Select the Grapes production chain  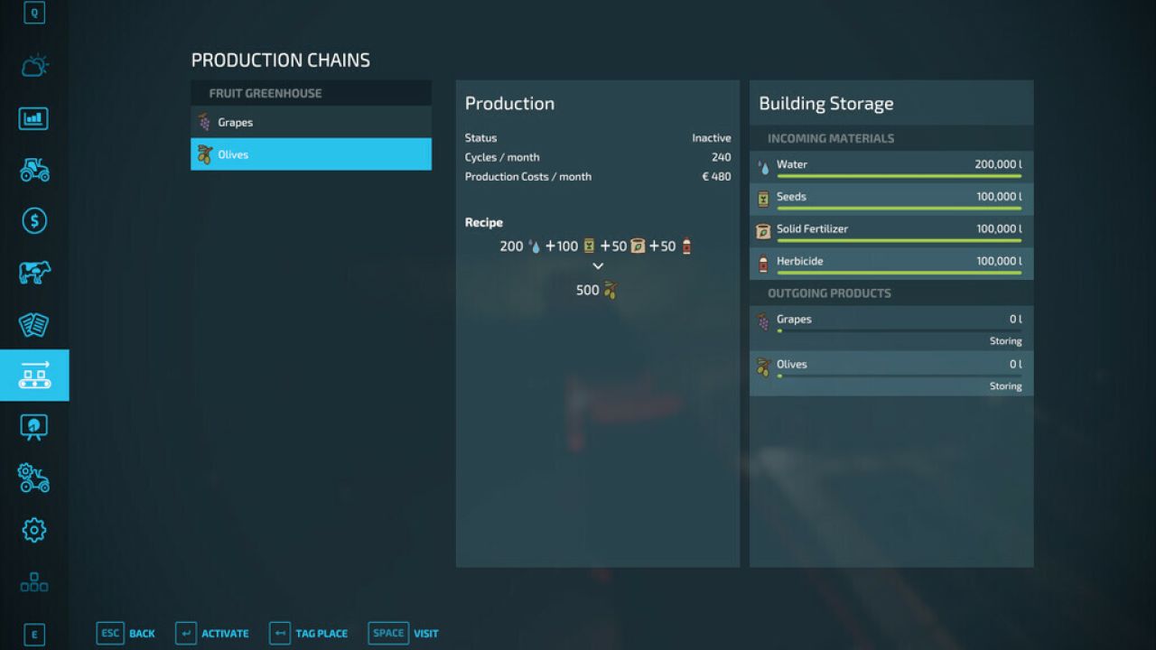(311, 122)
